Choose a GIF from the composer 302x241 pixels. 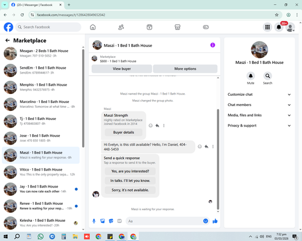(120, 221)
